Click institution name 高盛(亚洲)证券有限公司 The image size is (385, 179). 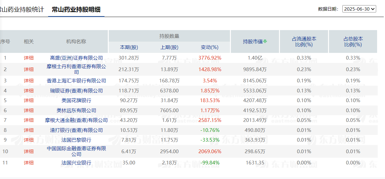(76, 58)
